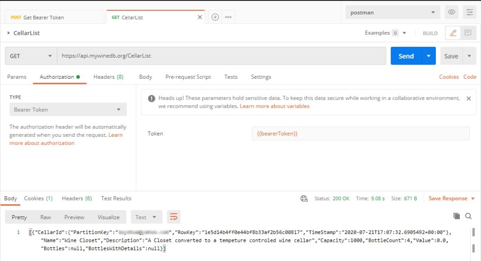The width and height of the screenshot is (481, 261).
Task: Add a new request tab with plus icon
Action: [215, 17]
